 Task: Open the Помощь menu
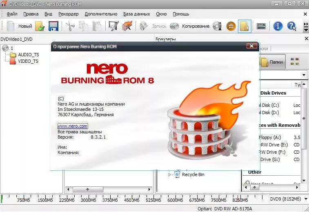[x=181, y=14]
